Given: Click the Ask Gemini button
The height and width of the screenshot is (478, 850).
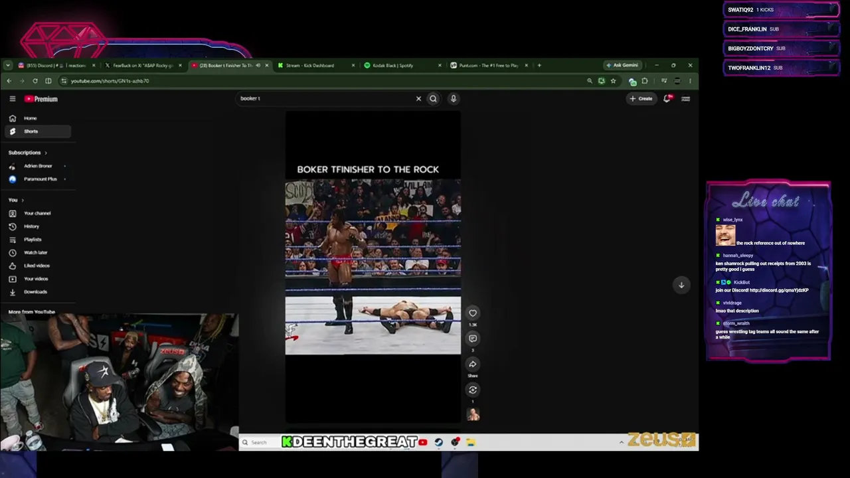Looking at the screenshot, I should click(x=622, y=65).
